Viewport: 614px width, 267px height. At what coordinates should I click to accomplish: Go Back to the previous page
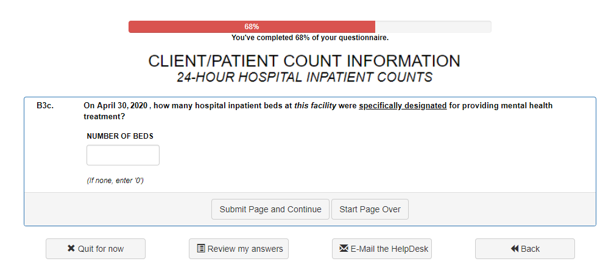point(530,249)
